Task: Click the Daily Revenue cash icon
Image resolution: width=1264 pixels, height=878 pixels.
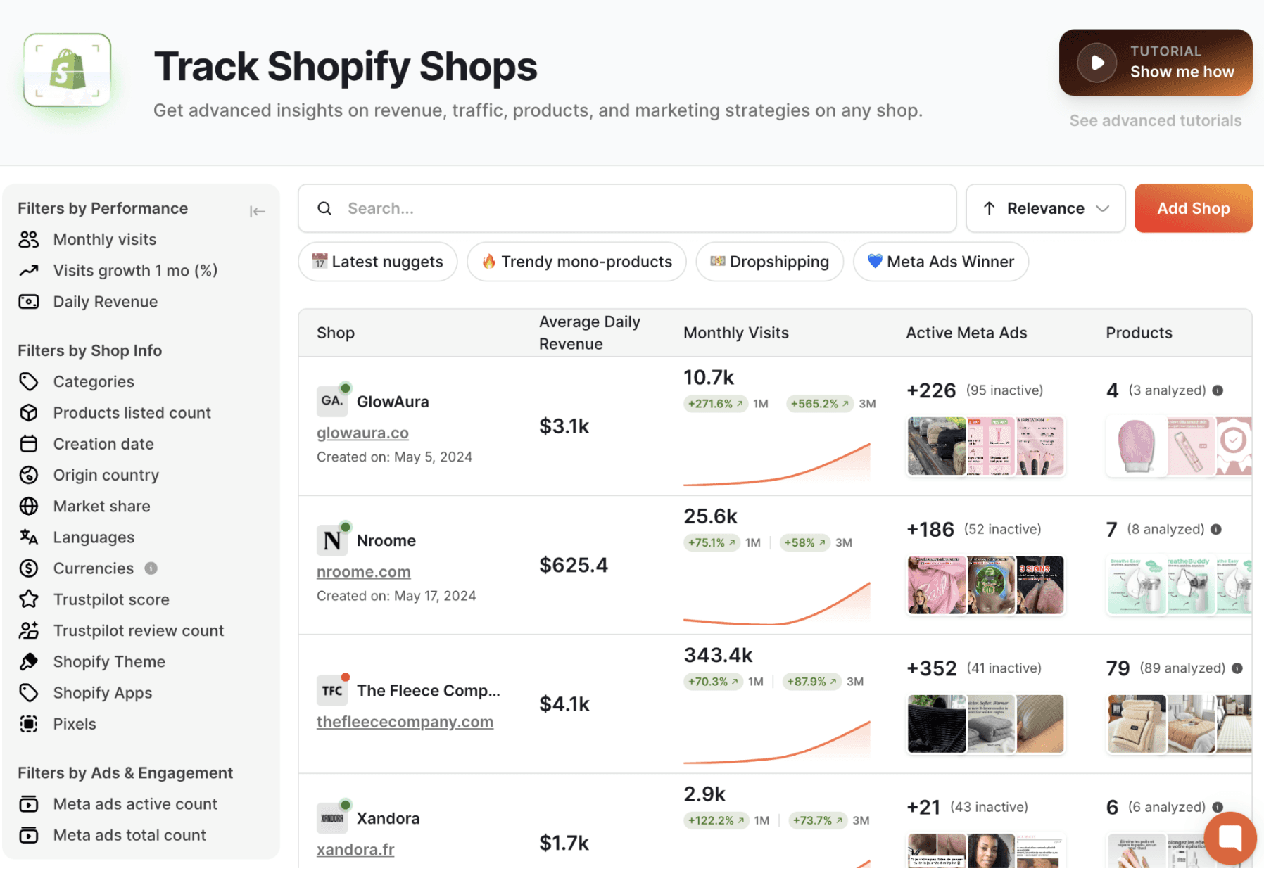Action: [29, 302]
